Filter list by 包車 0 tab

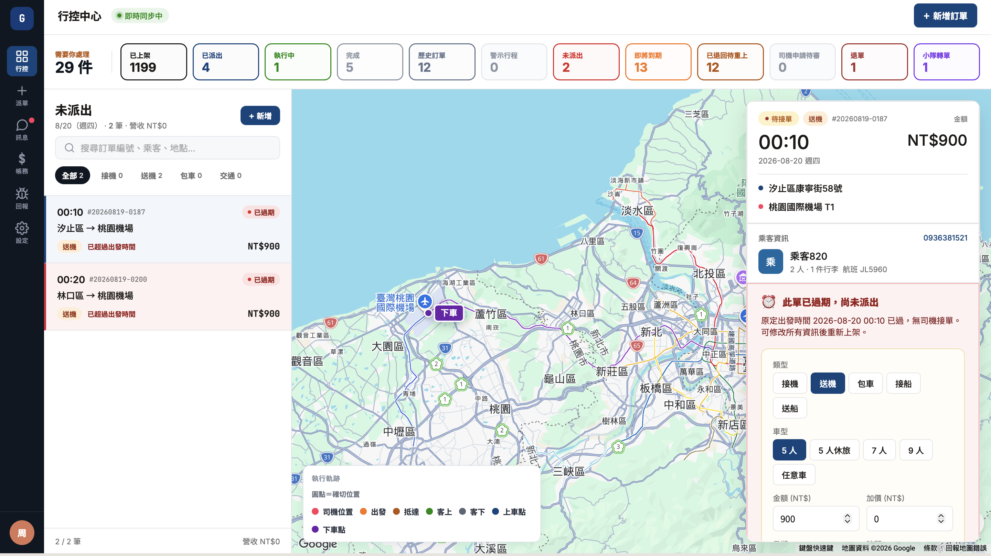click(191, 176)
